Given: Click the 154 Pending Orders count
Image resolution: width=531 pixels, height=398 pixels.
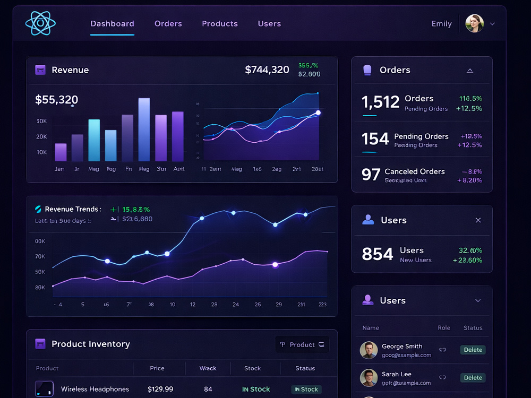Looking at the screenshot, I should 375,139.
